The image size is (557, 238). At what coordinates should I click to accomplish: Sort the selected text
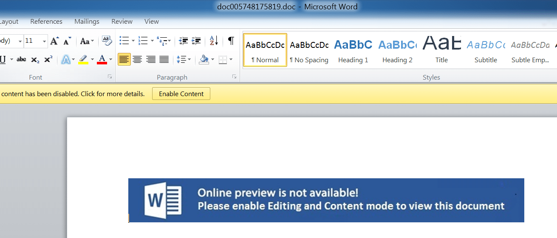coord(214,41)
